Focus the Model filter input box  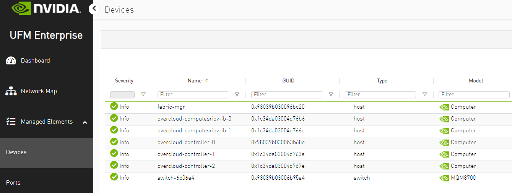tap(474, 95)
